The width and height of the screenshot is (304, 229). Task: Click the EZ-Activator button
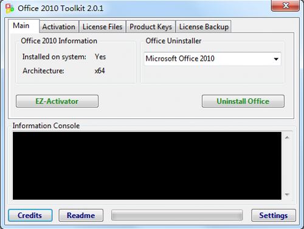57,101
